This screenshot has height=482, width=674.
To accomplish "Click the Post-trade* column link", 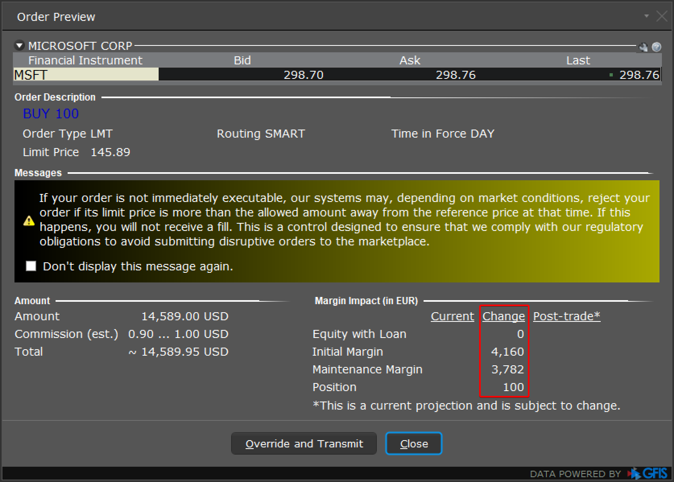I will (x=566, y=316).
